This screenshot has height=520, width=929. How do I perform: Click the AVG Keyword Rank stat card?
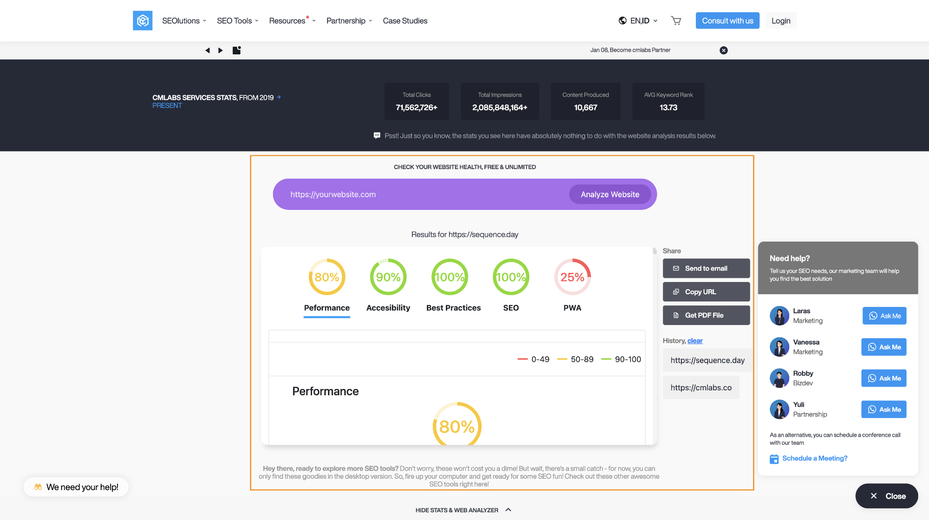(669, 102)
